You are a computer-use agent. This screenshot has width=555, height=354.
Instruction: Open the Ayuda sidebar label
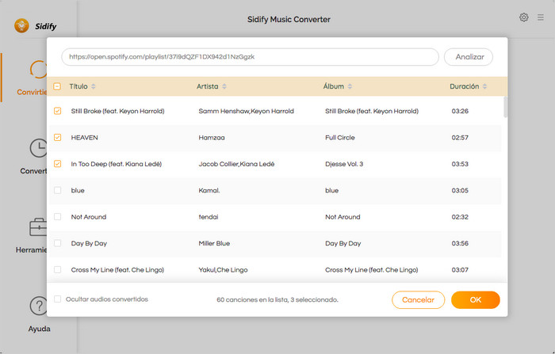[x=40, y=329]
